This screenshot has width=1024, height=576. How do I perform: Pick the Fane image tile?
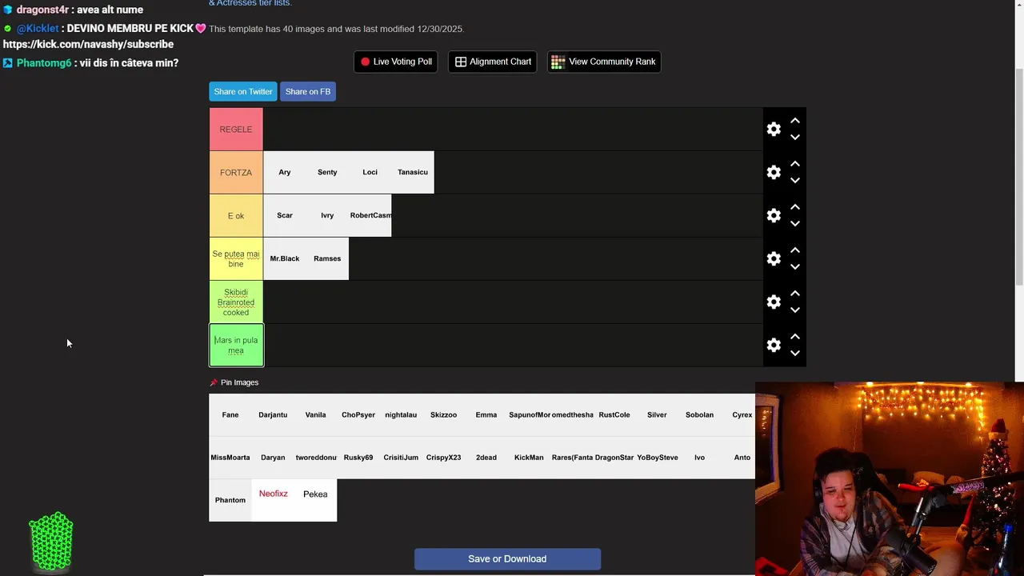point(230,414)
